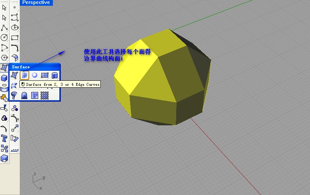
Task: Select Surface from Planar Curves icon
Action: (x=35, y=75)
